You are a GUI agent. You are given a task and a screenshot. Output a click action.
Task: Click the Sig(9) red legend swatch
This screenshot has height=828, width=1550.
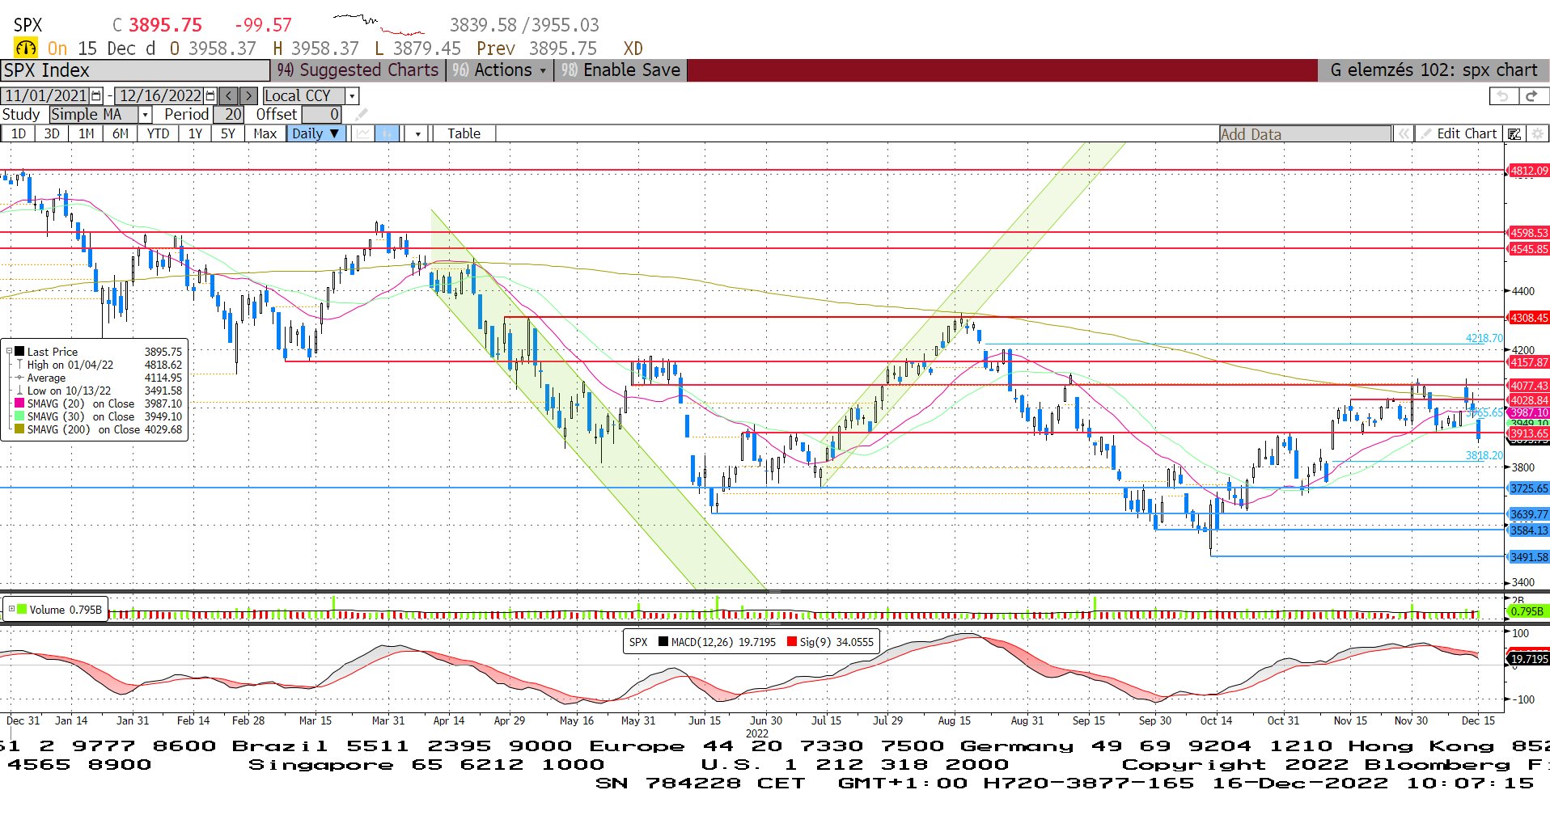791,642
